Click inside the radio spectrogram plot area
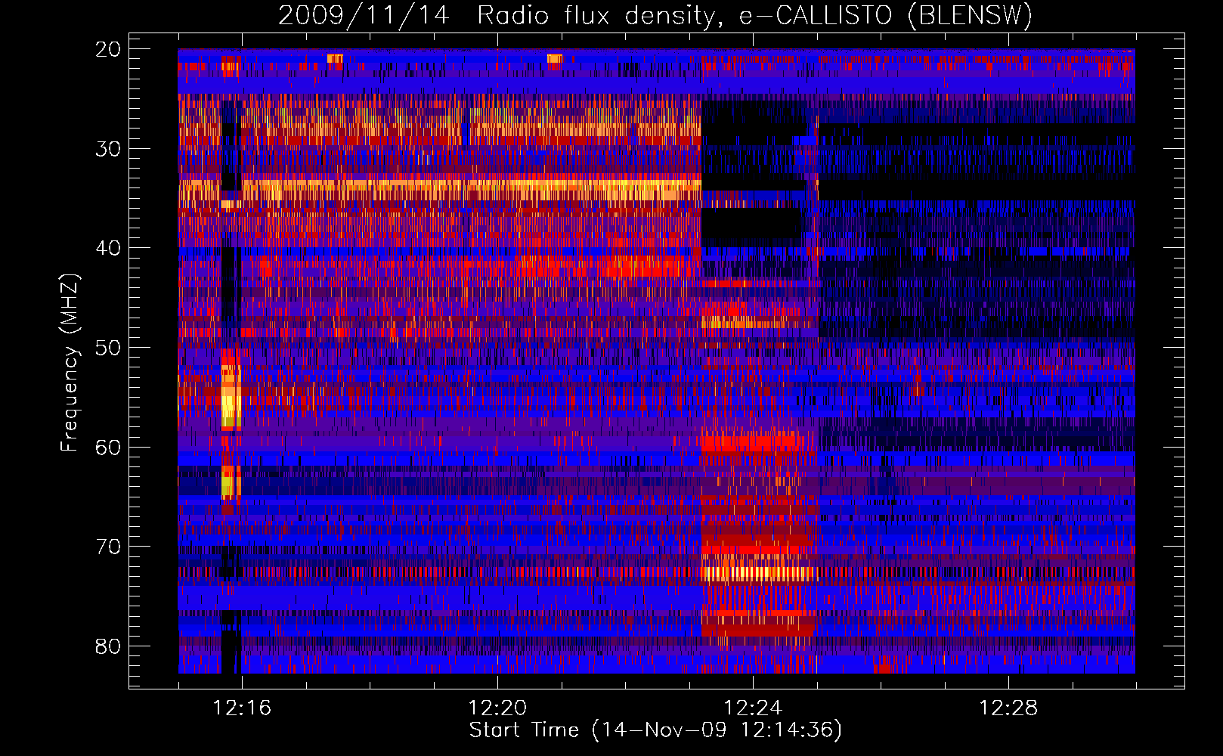Screen dimensions: 1223x756 coord(656,361)
